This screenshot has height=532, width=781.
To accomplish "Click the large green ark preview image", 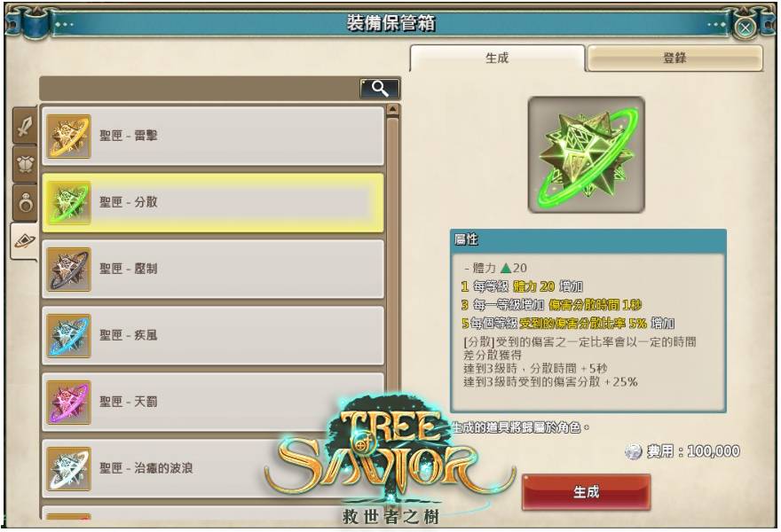I will tap(587, 155).
